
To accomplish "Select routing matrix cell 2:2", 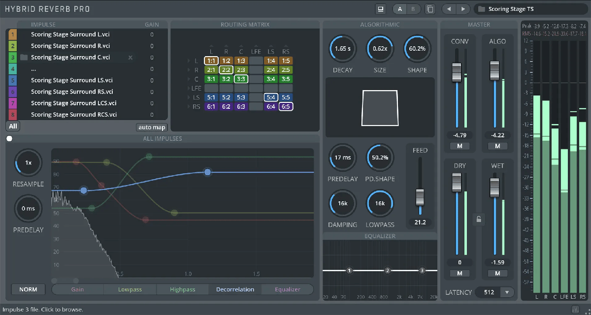I will [226, 70].
